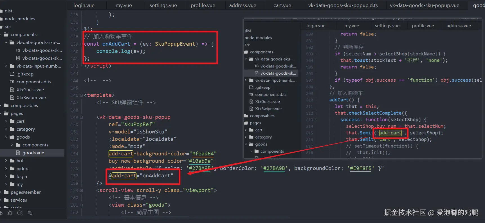Click the folder icon beside pagesMember in the left tree
Screen dimensions: 485x223
pos(6,192)
